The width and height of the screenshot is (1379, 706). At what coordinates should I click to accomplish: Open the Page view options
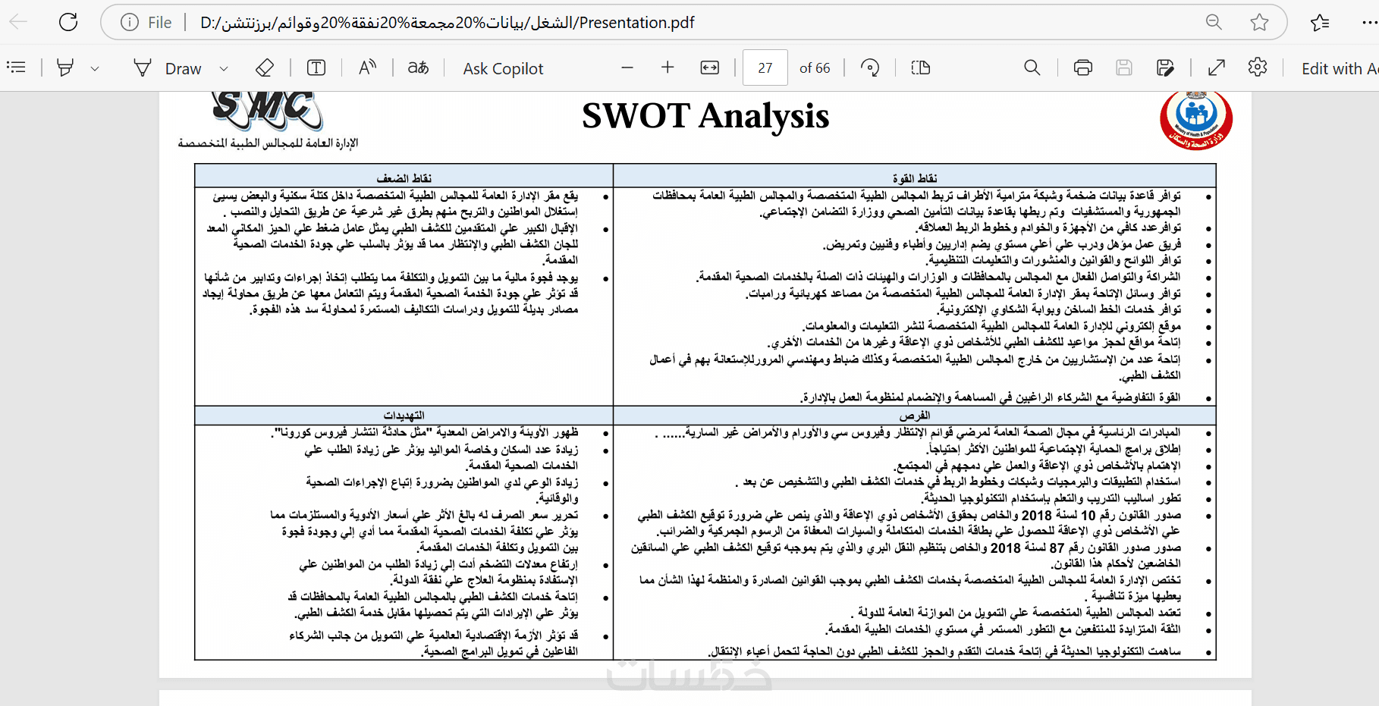[920, 67]
